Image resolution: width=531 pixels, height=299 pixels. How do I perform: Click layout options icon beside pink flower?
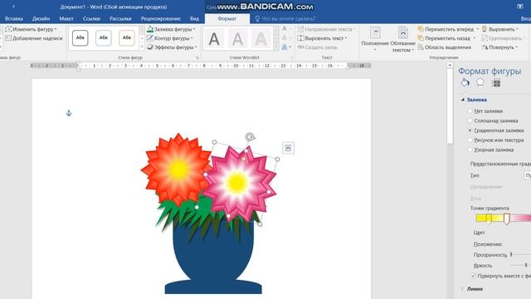pyautogui.click(x=288, y=148)
